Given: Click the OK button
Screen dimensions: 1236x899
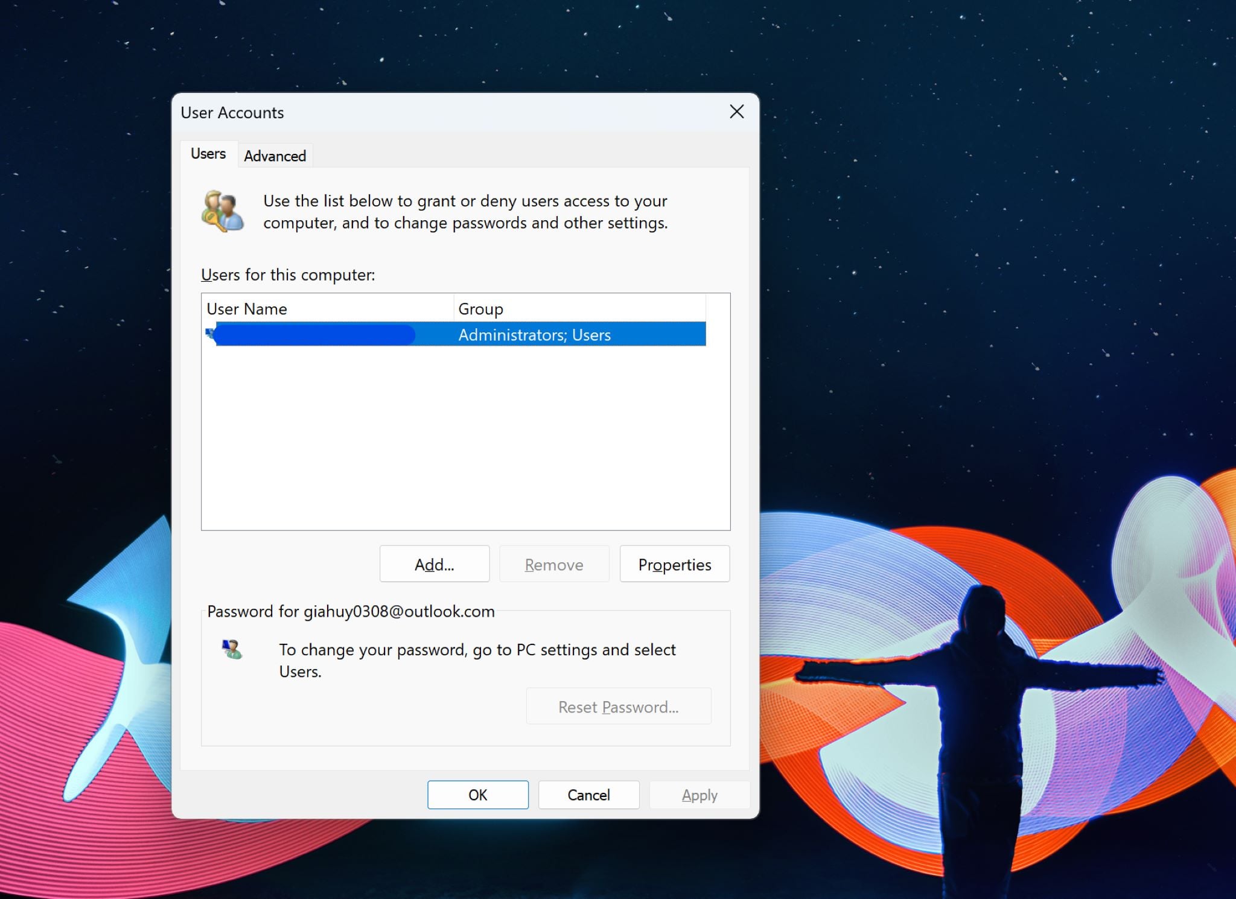Looking at the screenshot, I should tap(478, 795).
